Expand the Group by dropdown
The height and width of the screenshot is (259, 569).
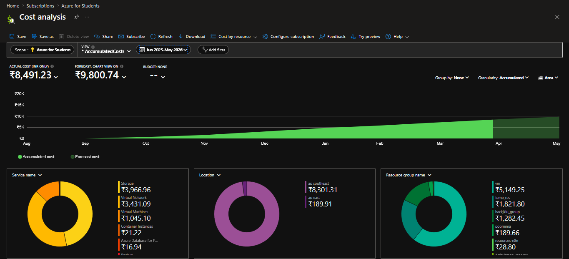[452, 78]
